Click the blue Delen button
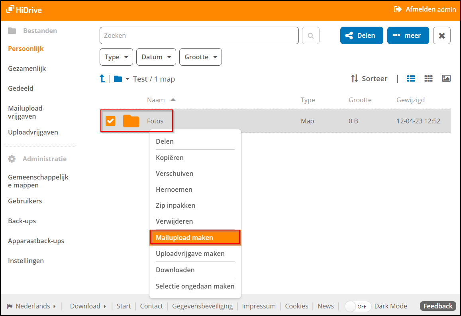 (361, 35)
